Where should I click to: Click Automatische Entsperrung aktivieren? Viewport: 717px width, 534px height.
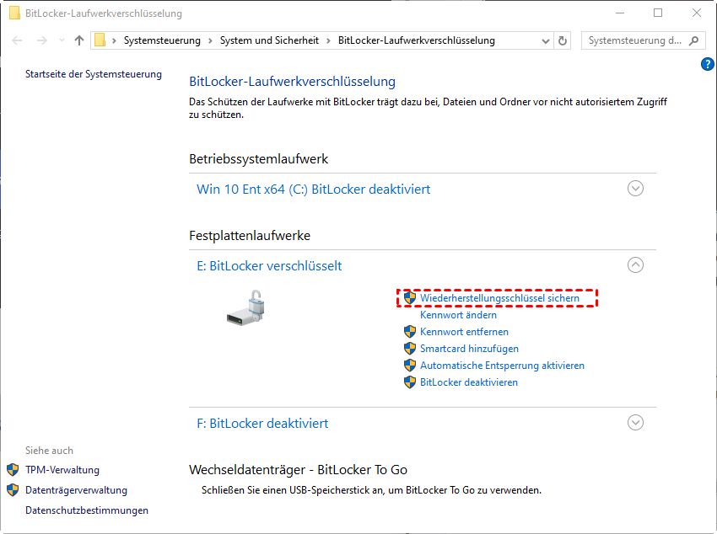[502, 366]
